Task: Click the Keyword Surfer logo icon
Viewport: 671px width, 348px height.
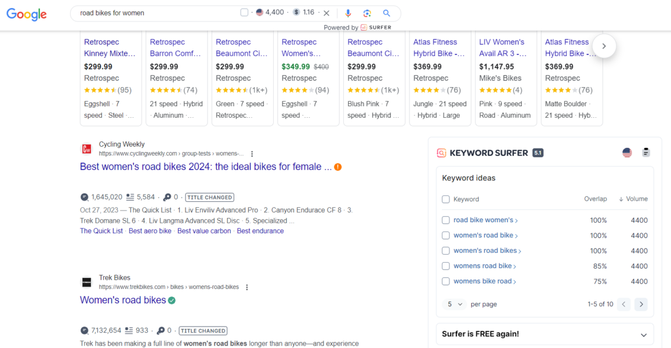Action: [441, 153]
